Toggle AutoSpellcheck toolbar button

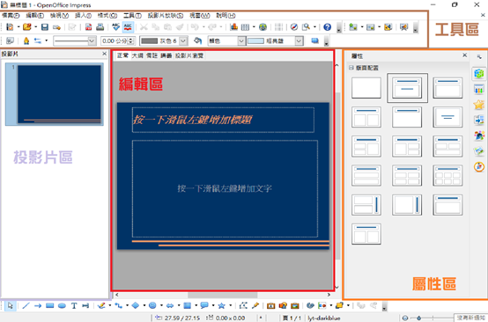(x=128, y=27)
